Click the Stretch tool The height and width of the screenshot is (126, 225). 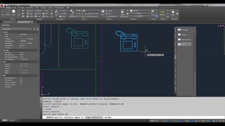coord(30,16)
